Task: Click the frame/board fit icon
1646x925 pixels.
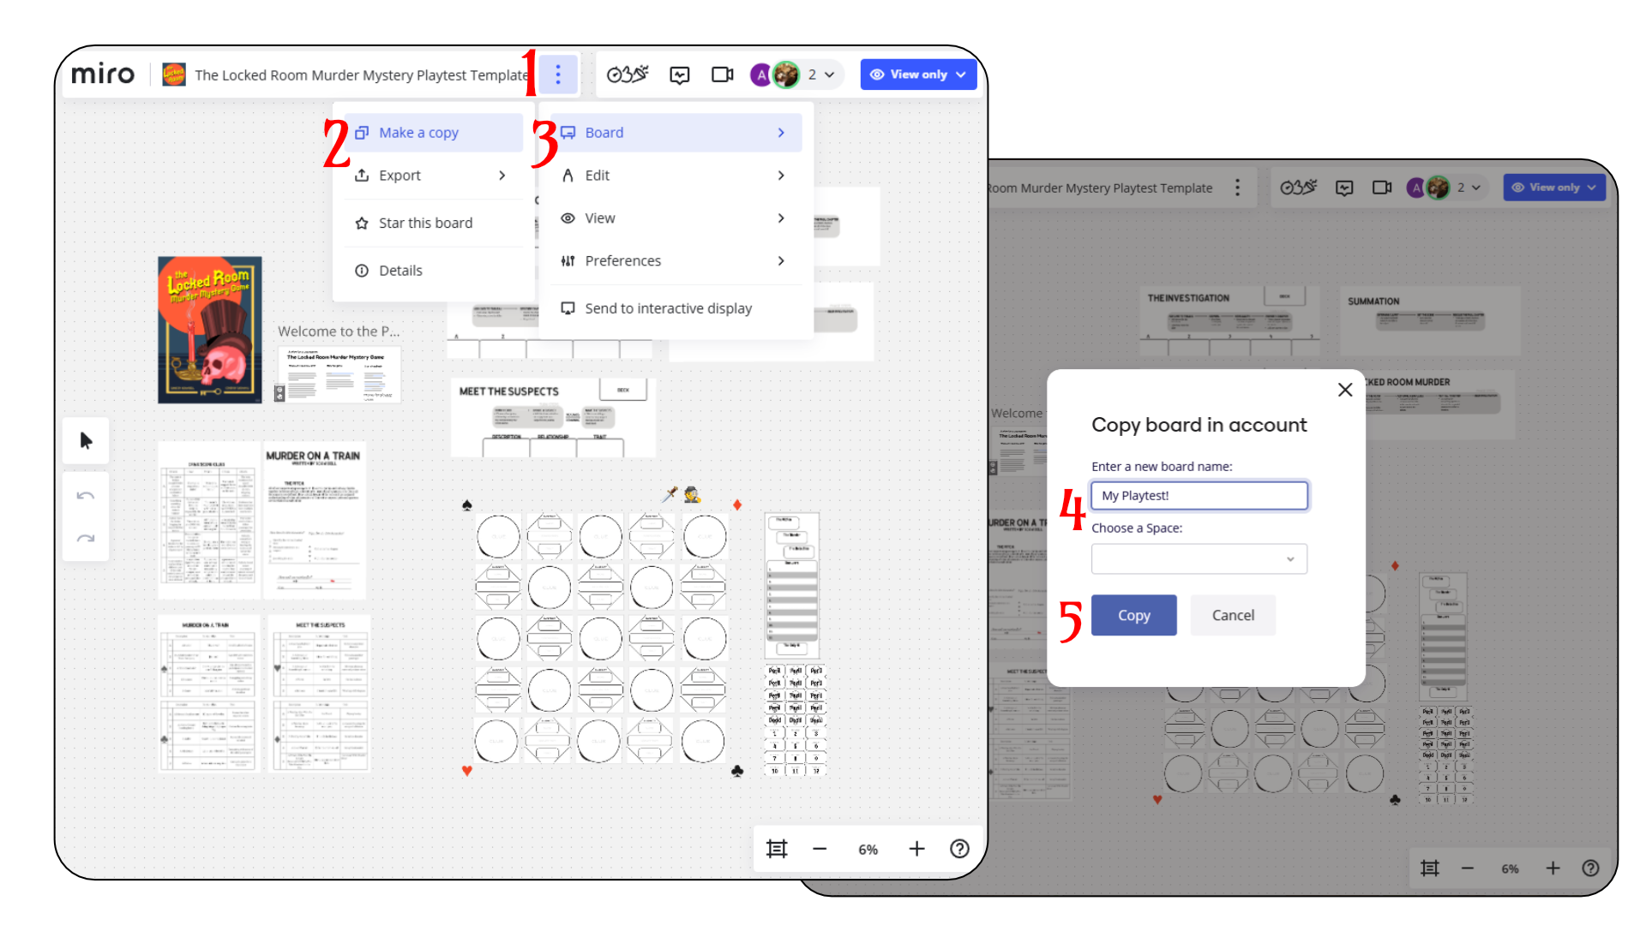Action: click(x=777, y=847)
